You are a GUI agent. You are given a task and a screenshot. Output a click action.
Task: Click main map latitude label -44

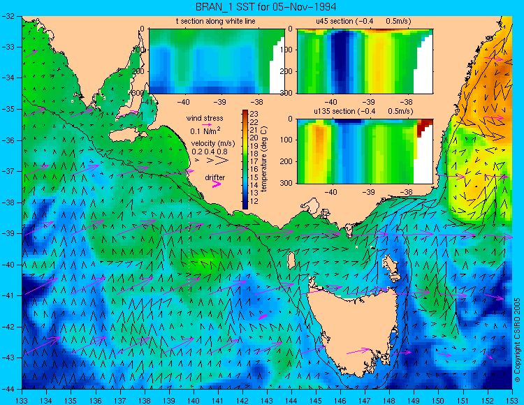[x=8, y=389]
